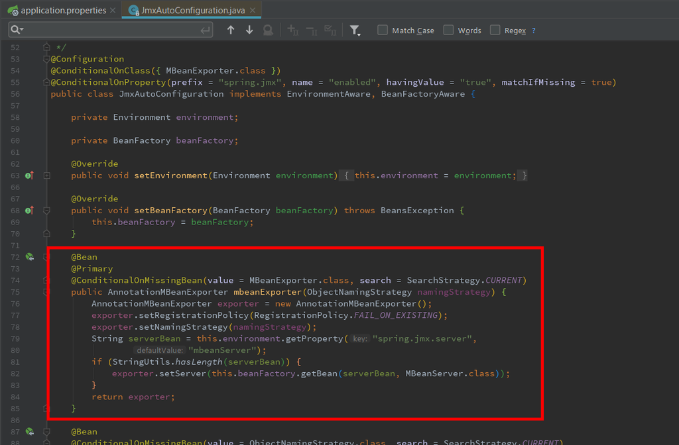Collapse class annotations fold at line 53
This screenshot has height=445, width=679.
point(46,59)
